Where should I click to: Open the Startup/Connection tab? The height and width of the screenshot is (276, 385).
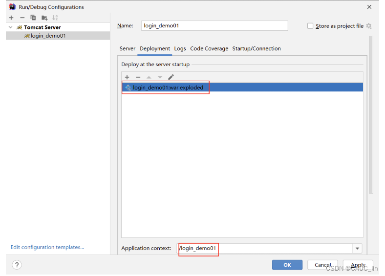click(x=257, y=48)
